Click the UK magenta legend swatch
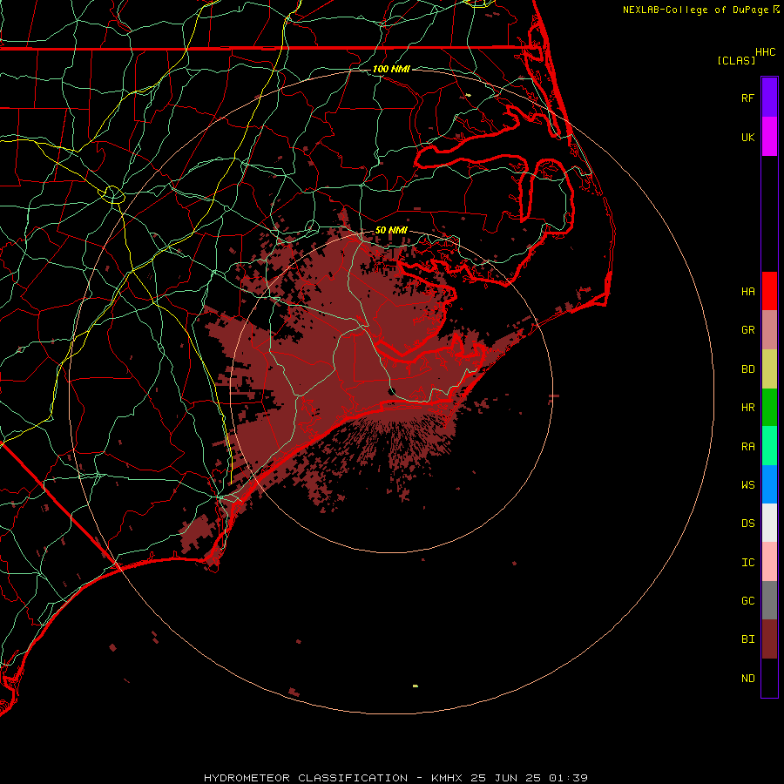Image resolution: width=784 pixels, height=784 pixels. point(769,137)
